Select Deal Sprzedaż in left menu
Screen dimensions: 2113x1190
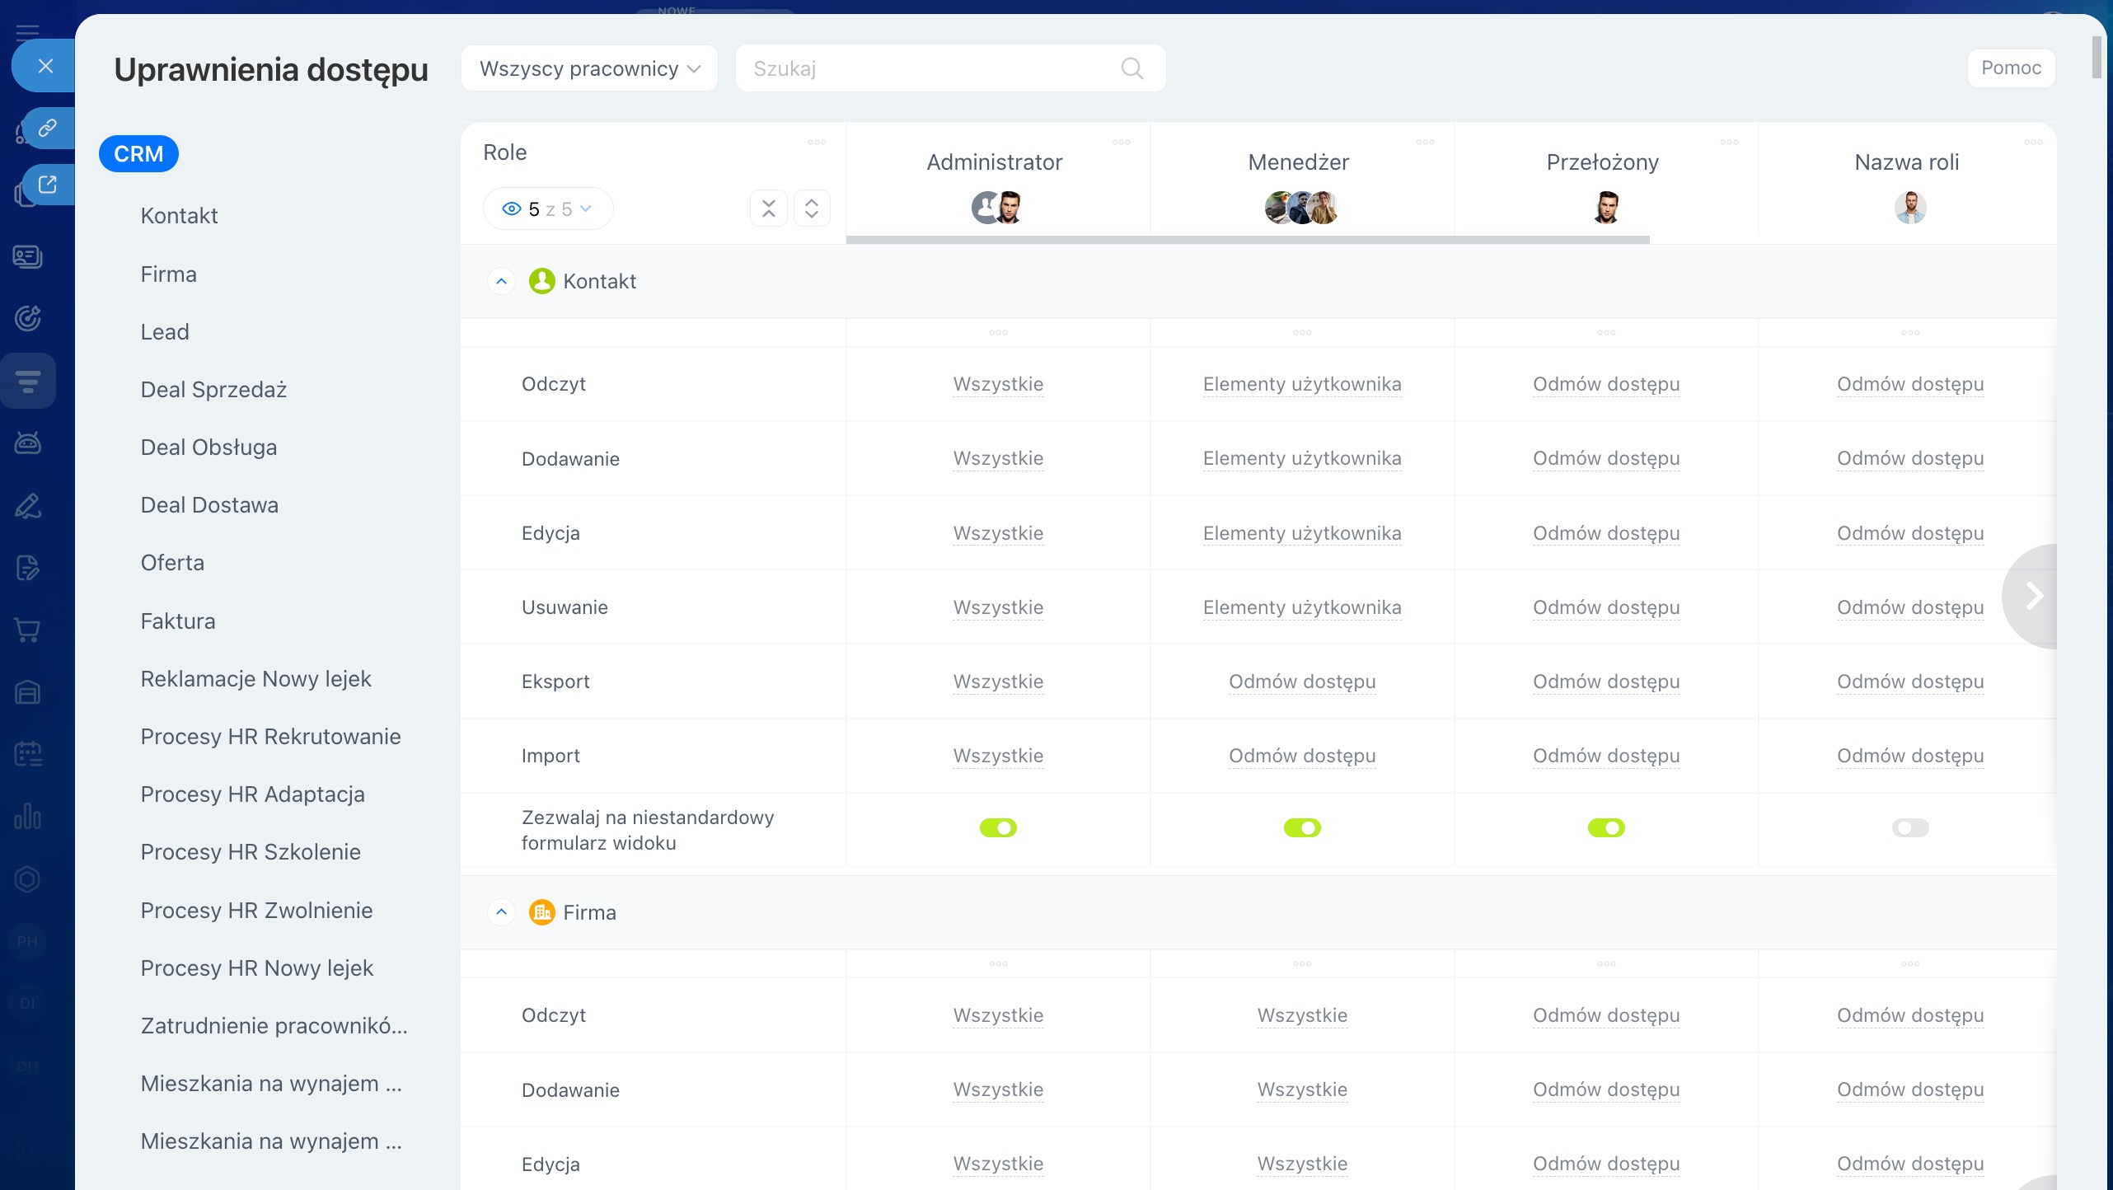213,389
